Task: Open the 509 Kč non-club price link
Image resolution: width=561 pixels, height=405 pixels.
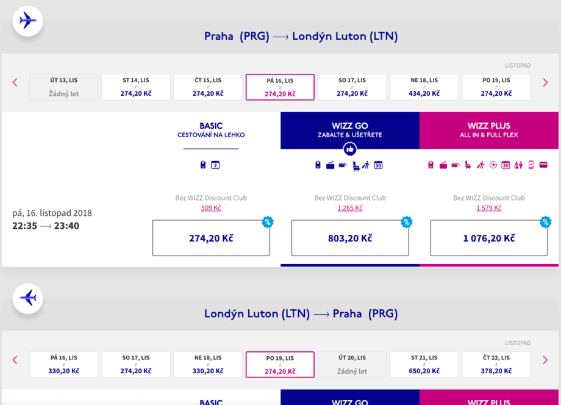Action: pyautogui.click(x=211, y=208)
